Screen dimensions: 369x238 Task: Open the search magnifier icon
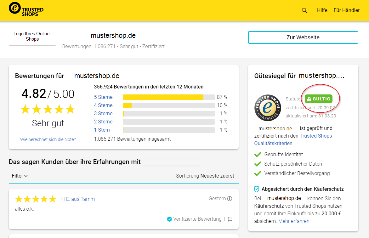pyautogui.click(x=304, y=10)
